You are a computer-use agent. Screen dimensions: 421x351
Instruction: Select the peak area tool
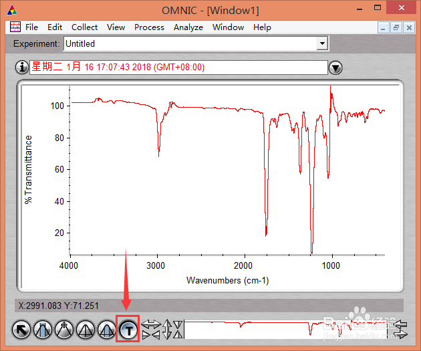(x=107, y=330)
